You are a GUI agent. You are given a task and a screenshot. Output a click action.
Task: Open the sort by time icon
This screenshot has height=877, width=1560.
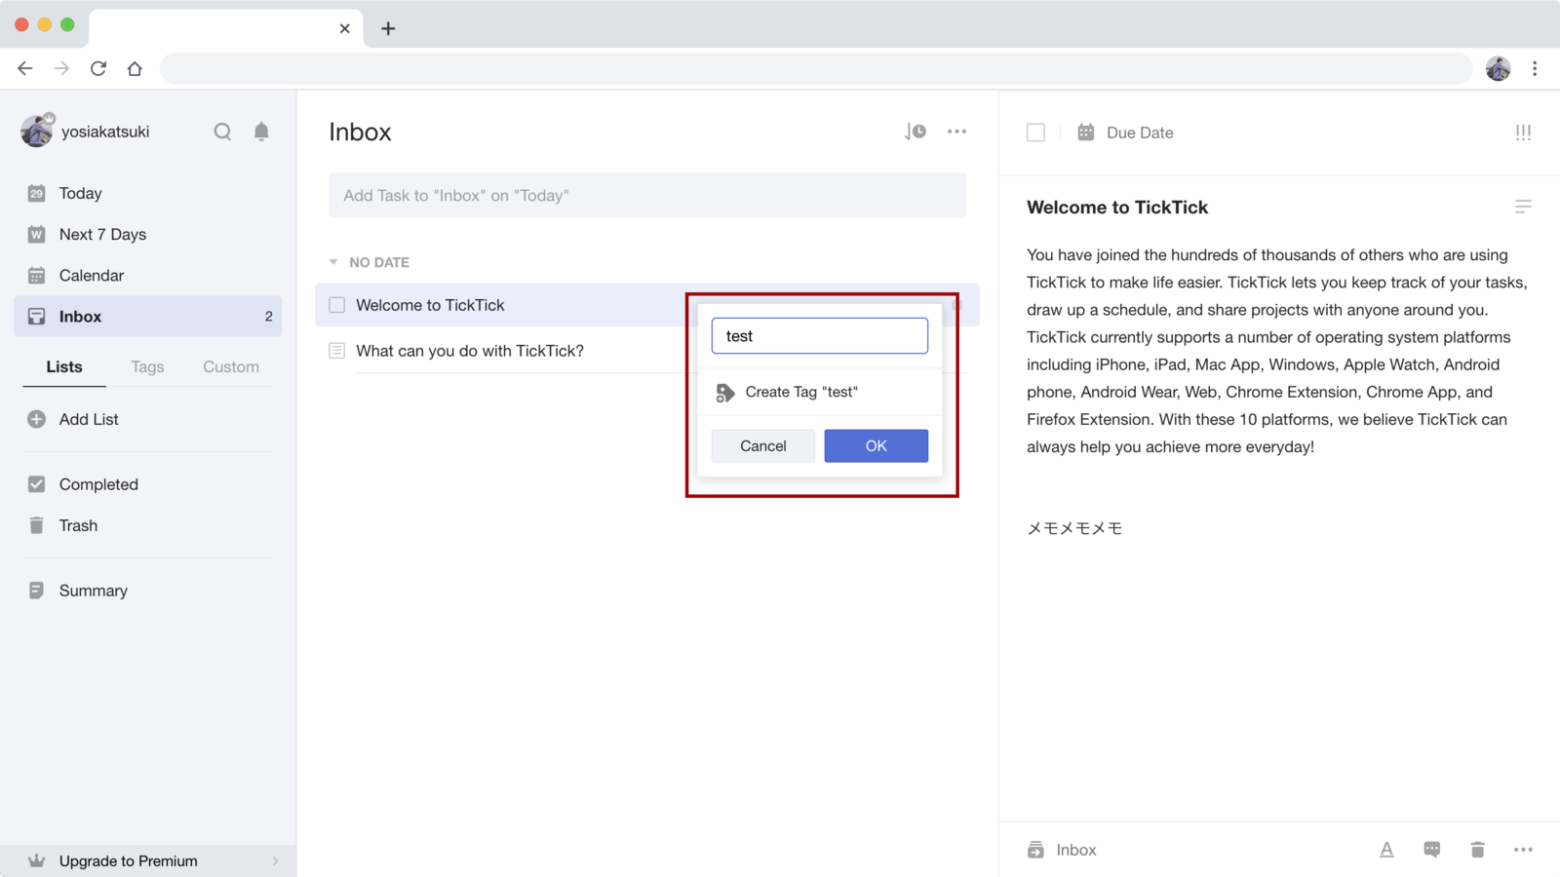[915, 132]
